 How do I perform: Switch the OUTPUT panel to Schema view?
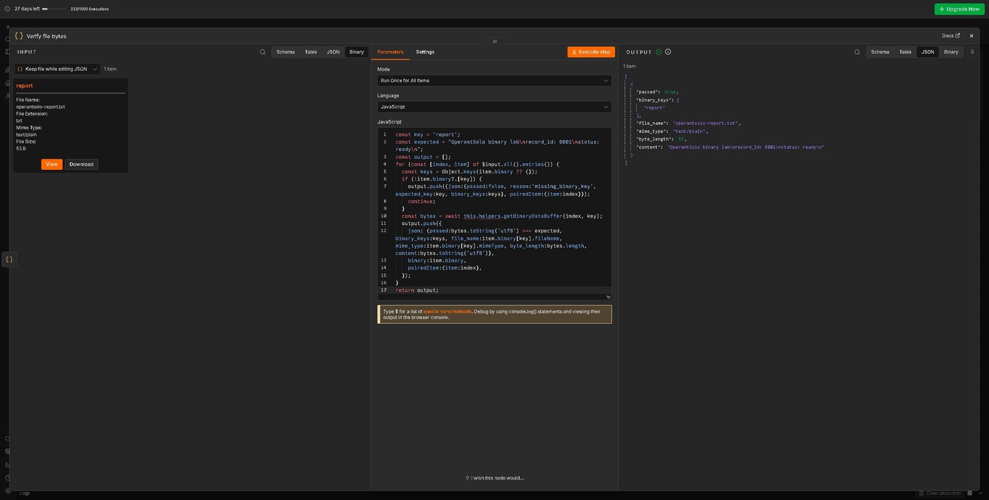click(x=880, y=52)
